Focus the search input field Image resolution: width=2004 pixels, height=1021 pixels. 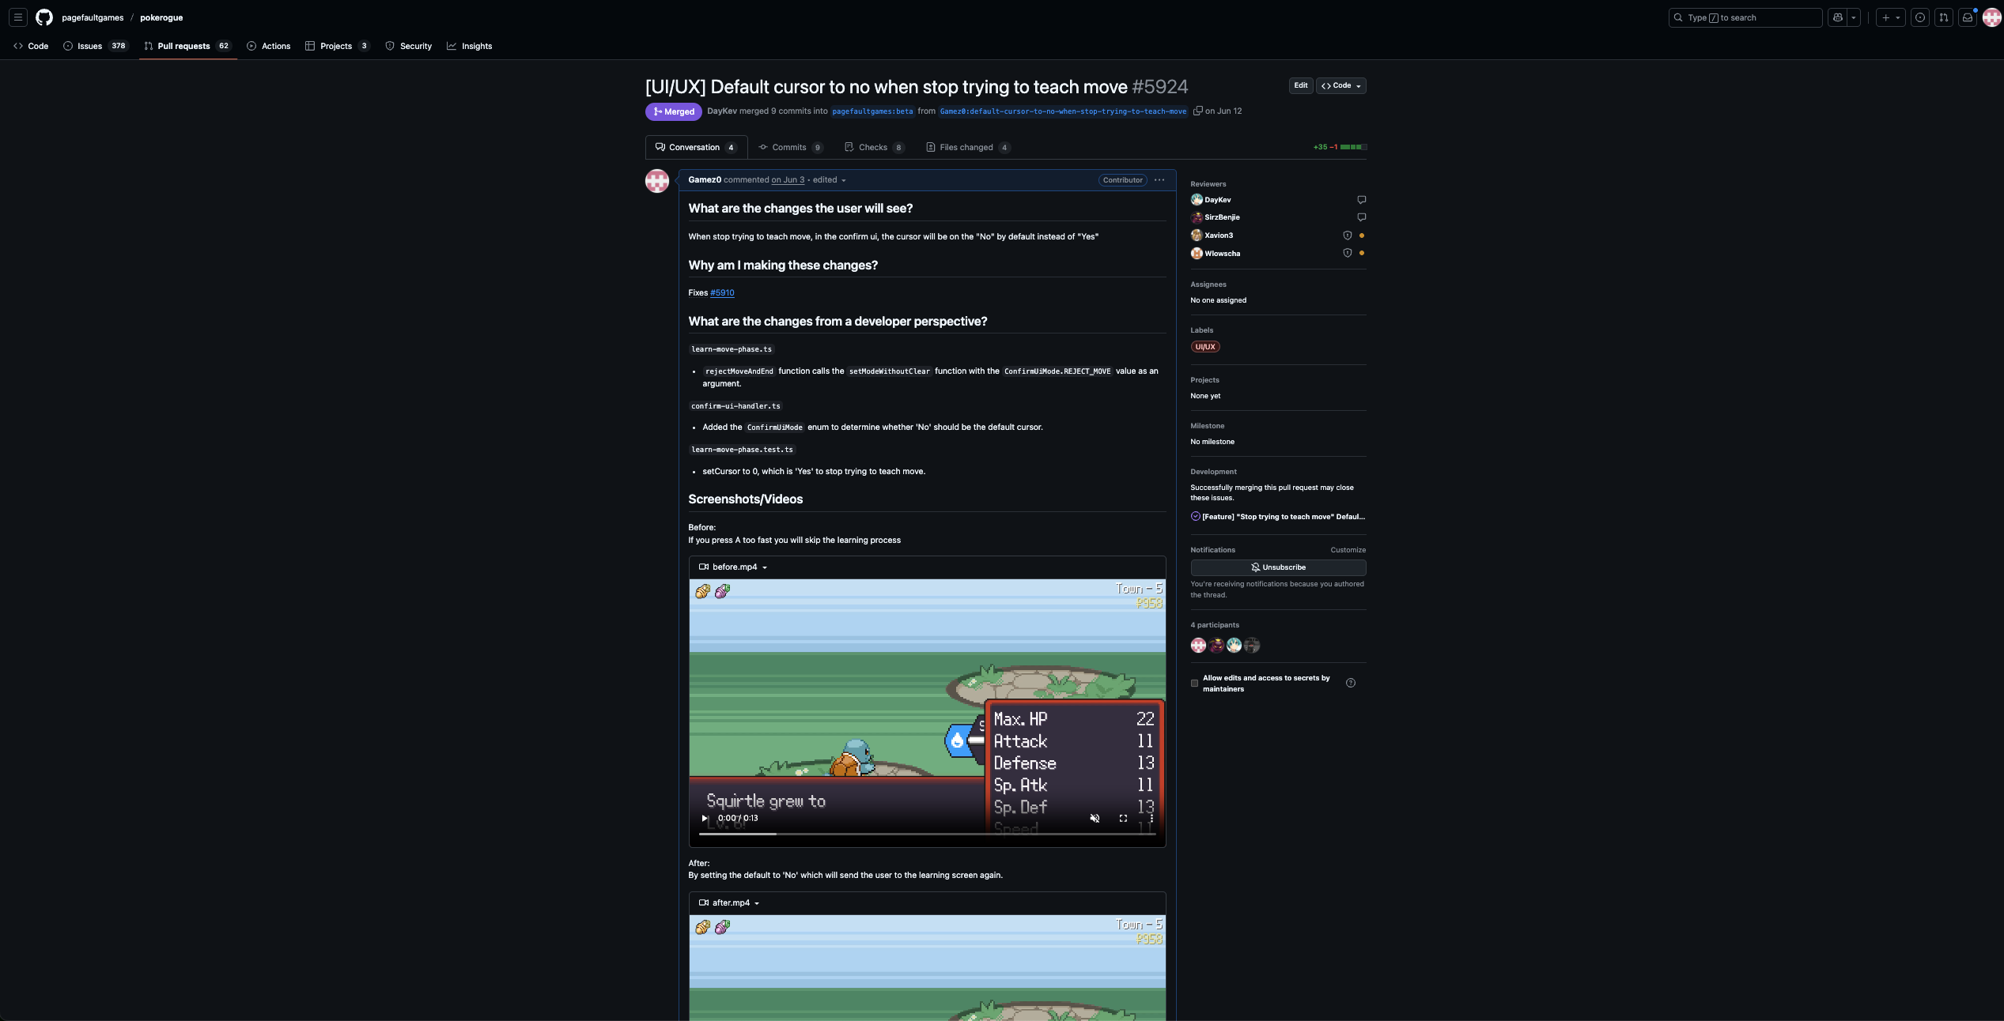pyautogui.click(x=1748, y=17)
